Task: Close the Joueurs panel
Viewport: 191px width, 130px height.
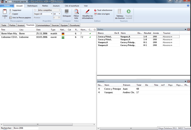Action: click(189, 81)
